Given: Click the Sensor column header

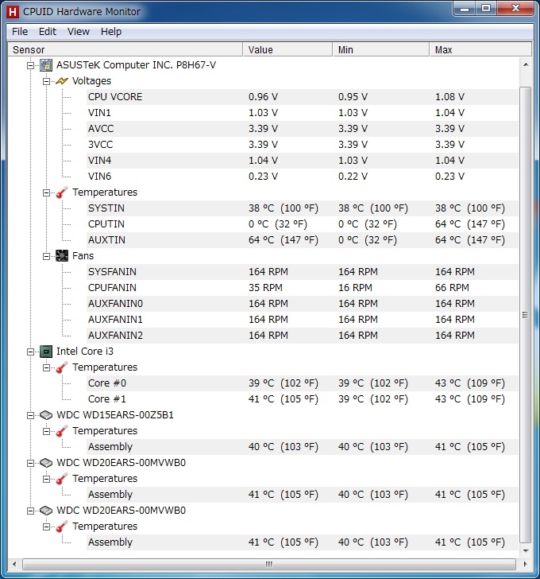Looking at the screenshot, I should click(x=125, y=49).
